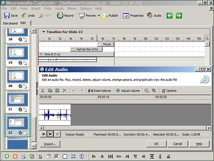This screenshot has height=161, width=214.
Task: Click the timeline zoom magnifier icon
Action: [x=207, y=38]
